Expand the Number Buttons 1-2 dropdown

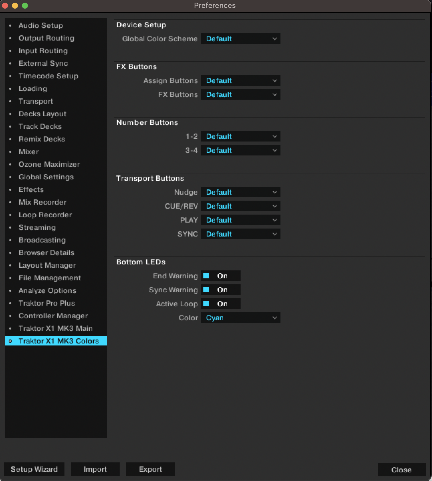tap(240, 136)
